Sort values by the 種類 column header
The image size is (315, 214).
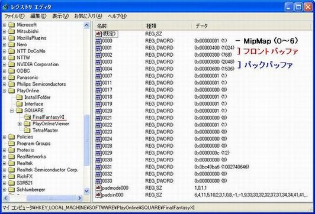(167, 26)
